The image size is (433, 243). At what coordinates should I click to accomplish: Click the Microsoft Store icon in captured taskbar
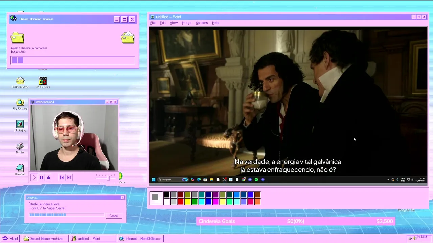pyautogui.click(x=205, y=180)
